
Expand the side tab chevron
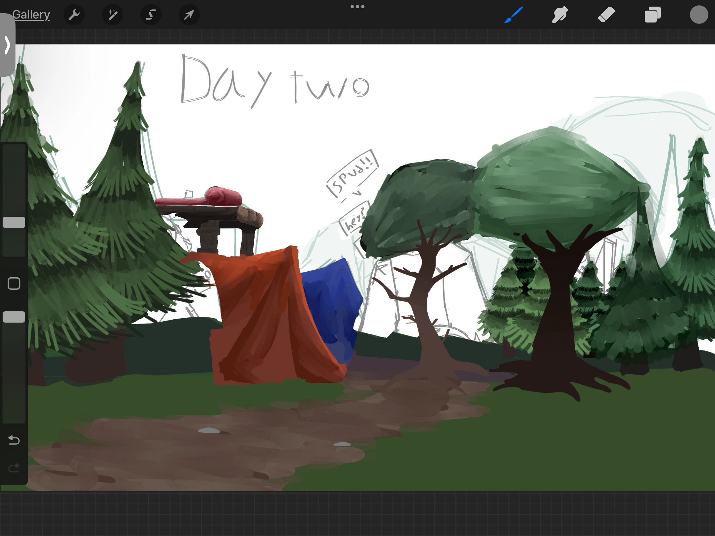coord(7,45)
